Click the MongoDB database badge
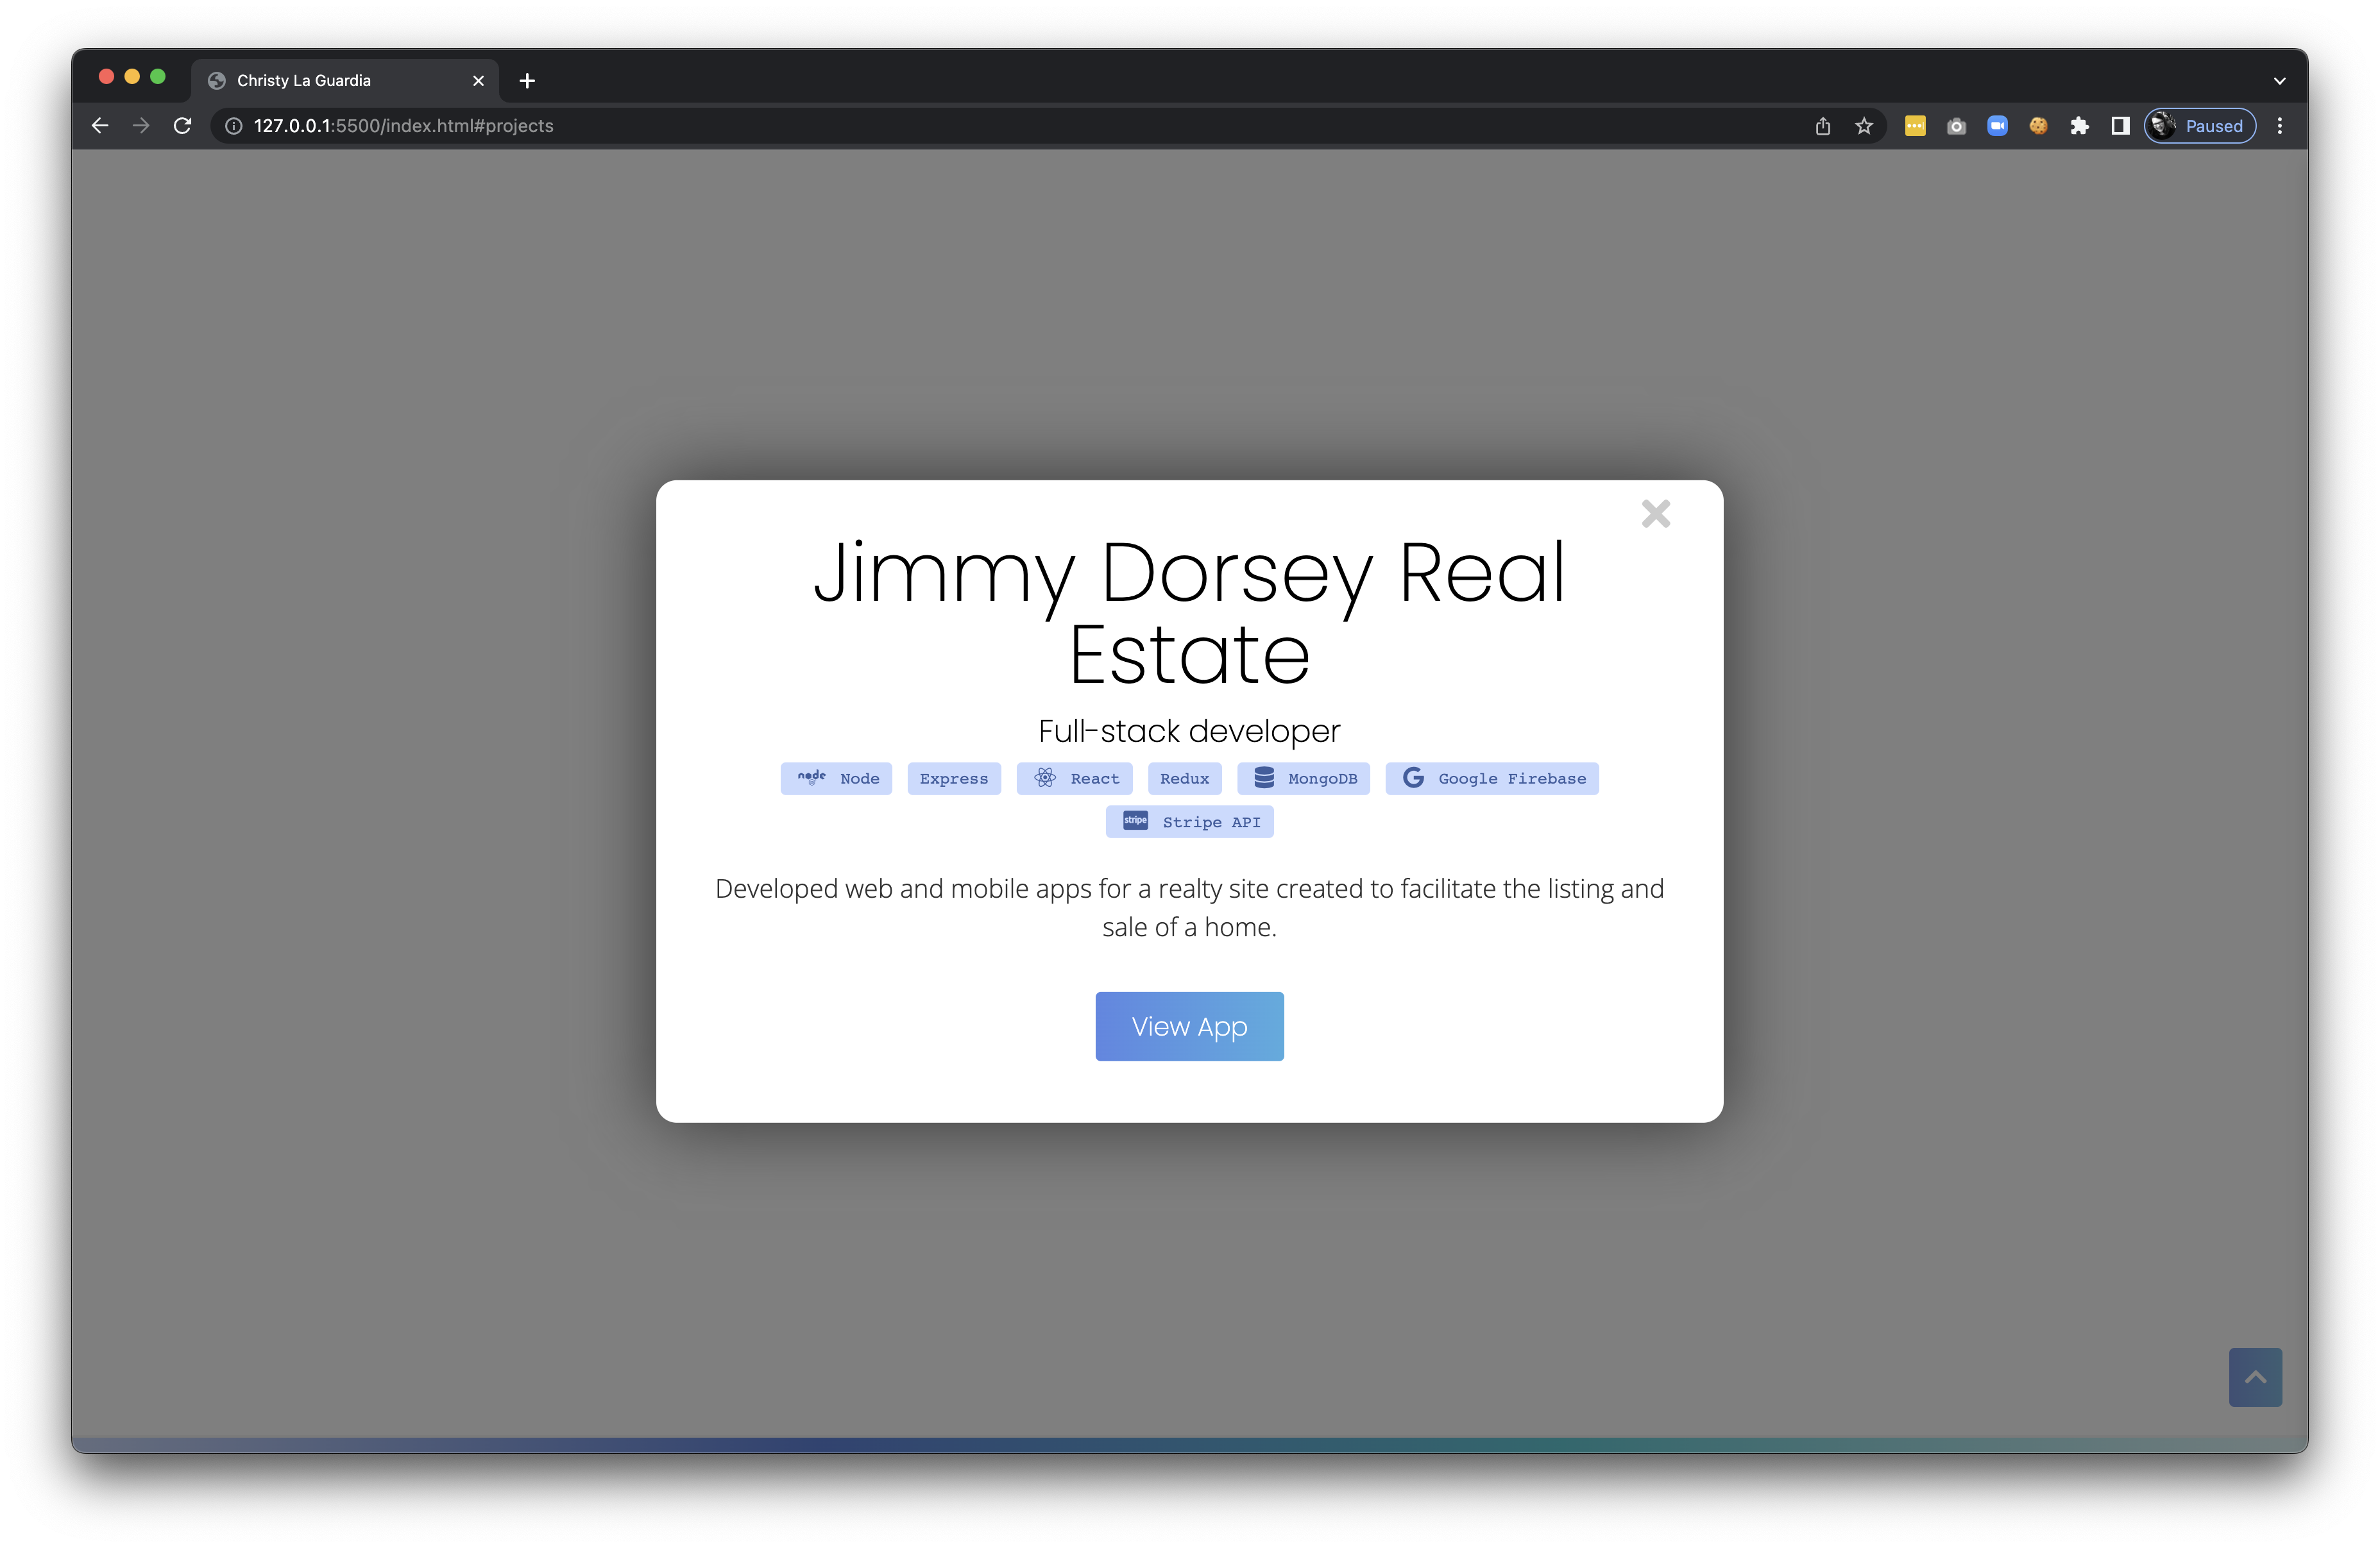The height and width of the screenshot is (1548, 2380). click(x=1303, y=778)
